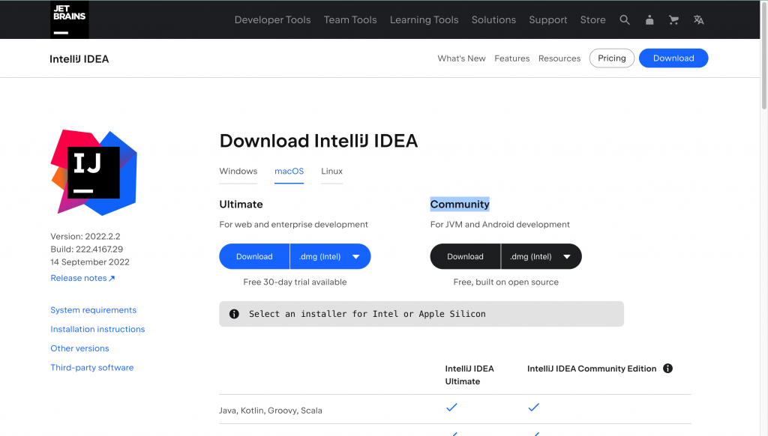Open Release notes link

(82, 278)
